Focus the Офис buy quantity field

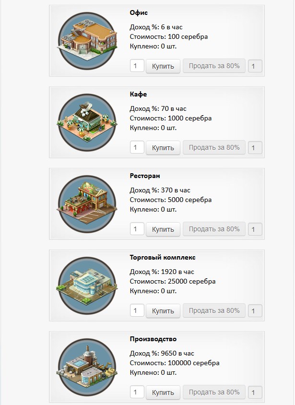point(137,66)
